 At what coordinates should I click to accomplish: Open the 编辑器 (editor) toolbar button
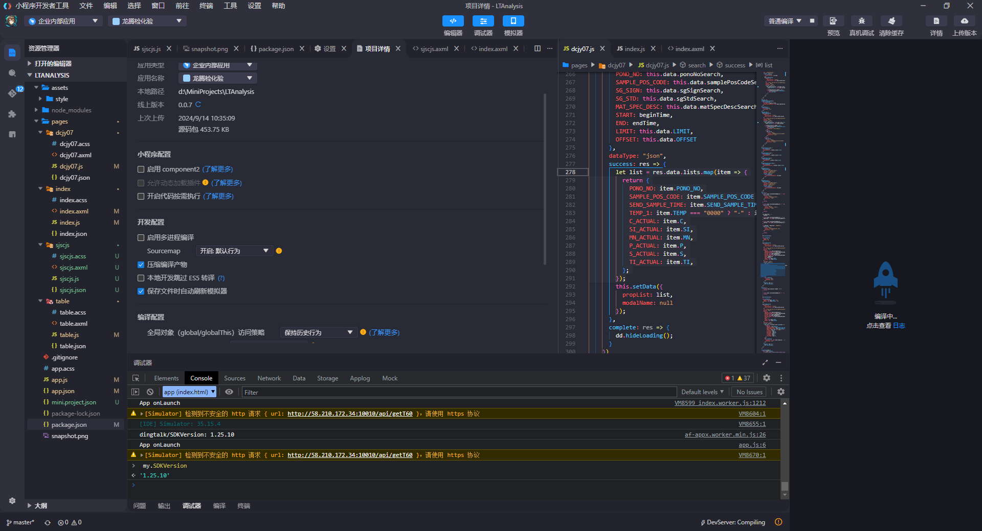pyautogui.click(x=453, y=21)
